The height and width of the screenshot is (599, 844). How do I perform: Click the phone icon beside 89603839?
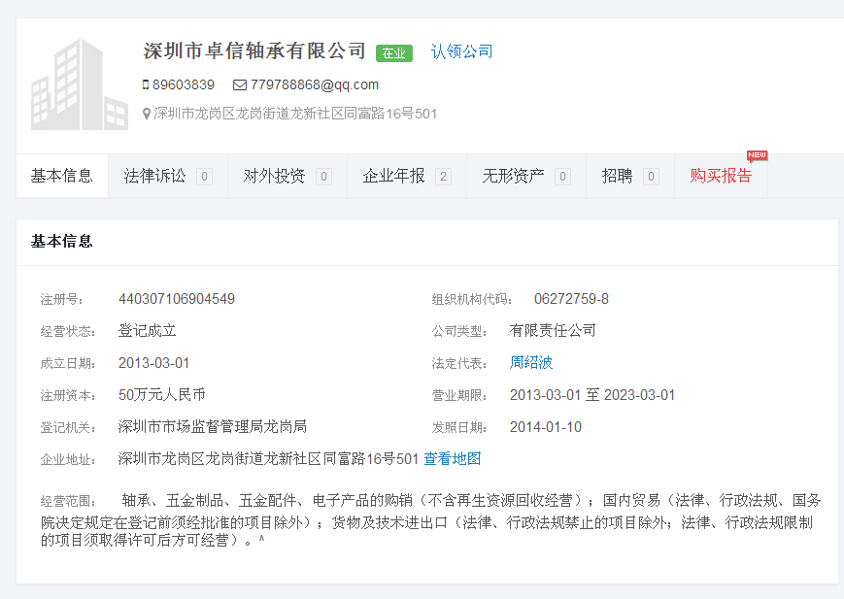click(146, 84)
